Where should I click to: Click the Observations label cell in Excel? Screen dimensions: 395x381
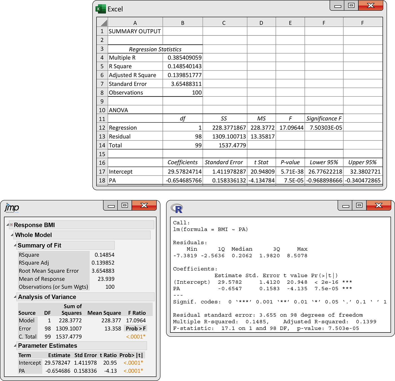[x=135, y=93]
